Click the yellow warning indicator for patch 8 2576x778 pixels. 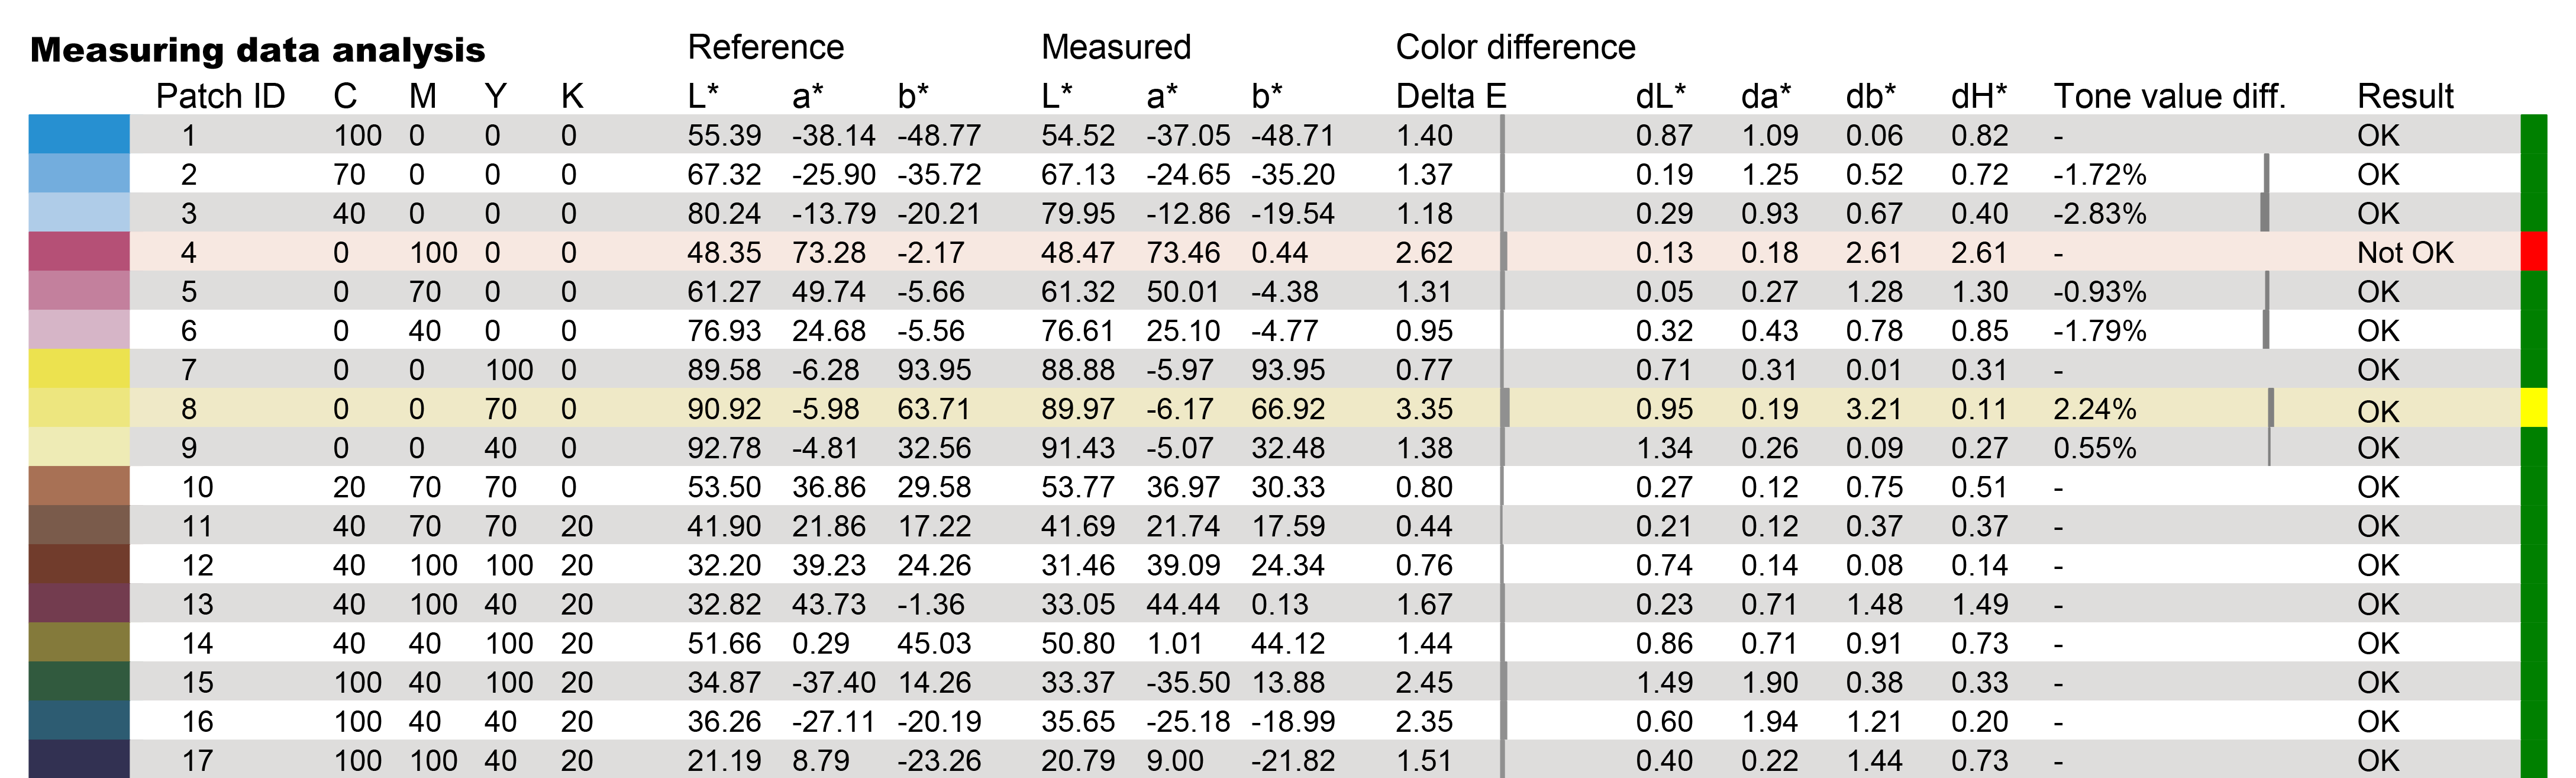(x=2533, y=407)
